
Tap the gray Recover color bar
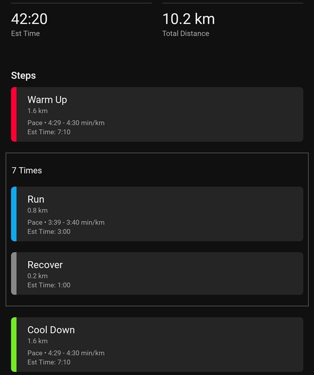pyautogui.click(x=14, y=273)
